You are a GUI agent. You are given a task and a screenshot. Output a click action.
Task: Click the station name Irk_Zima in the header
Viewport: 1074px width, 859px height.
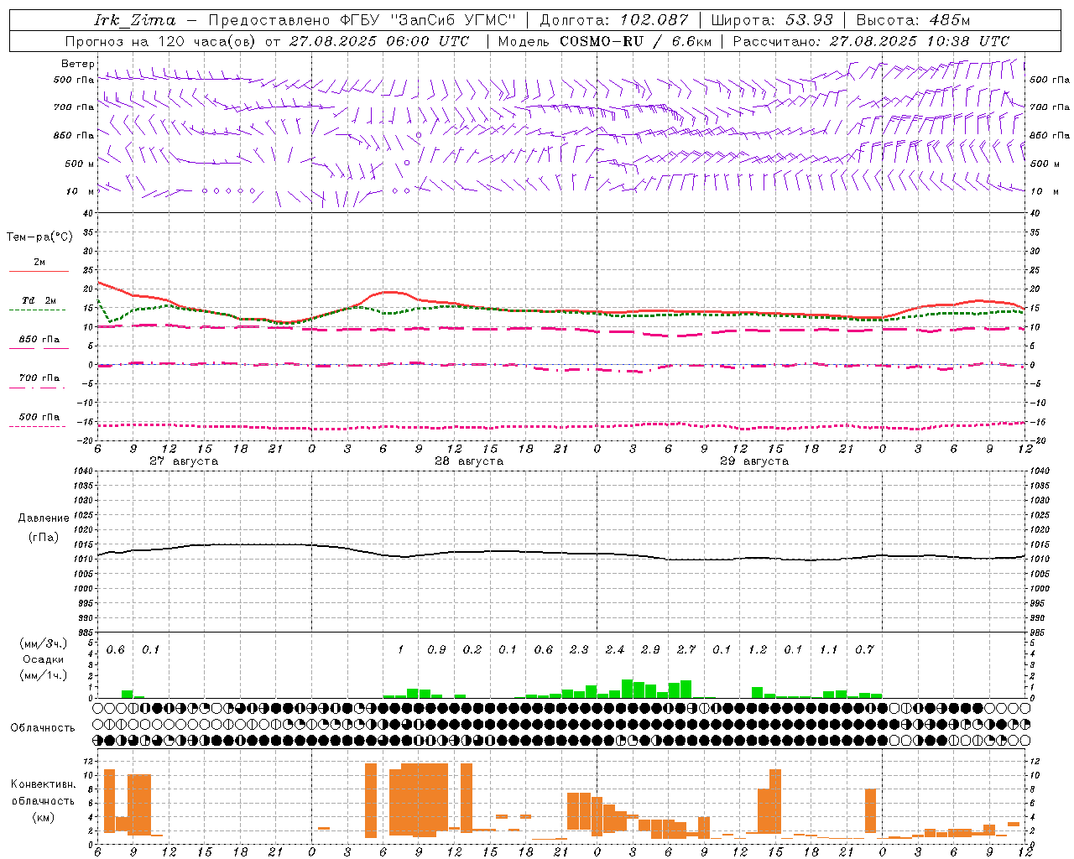134,20
